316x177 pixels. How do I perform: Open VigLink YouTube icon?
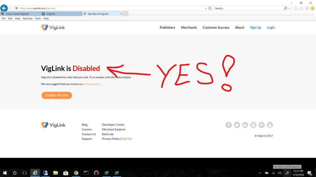coord(270,125)
